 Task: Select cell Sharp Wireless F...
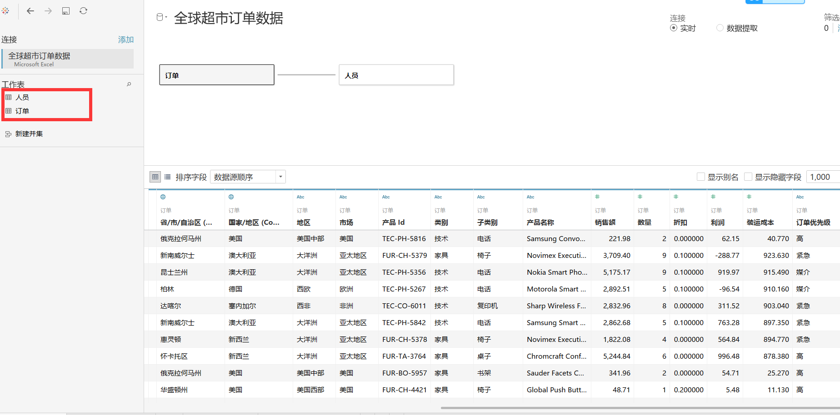coord(556,306)
